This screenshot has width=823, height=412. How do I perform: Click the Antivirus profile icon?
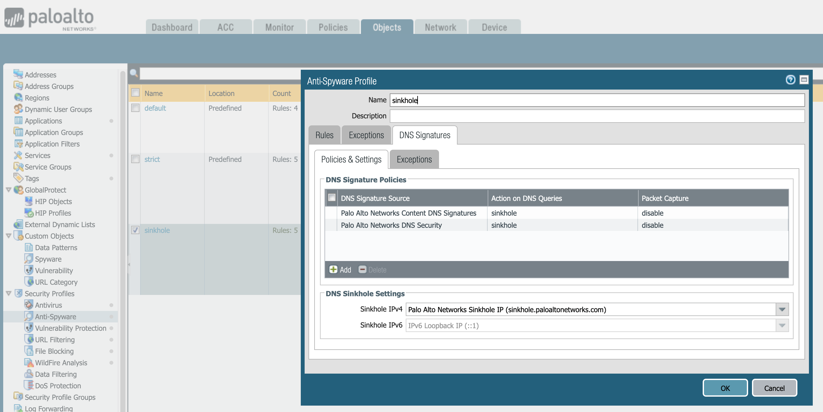(28, 305)
